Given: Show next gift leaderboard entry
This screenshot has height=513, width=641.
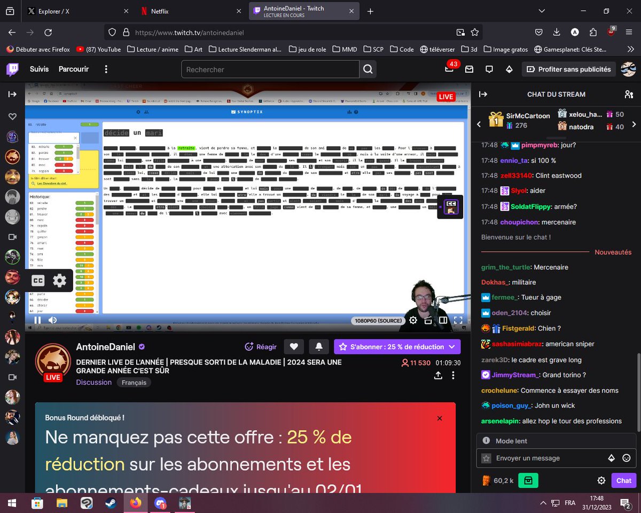Looking at the screenshot, I should pos(634,124).
